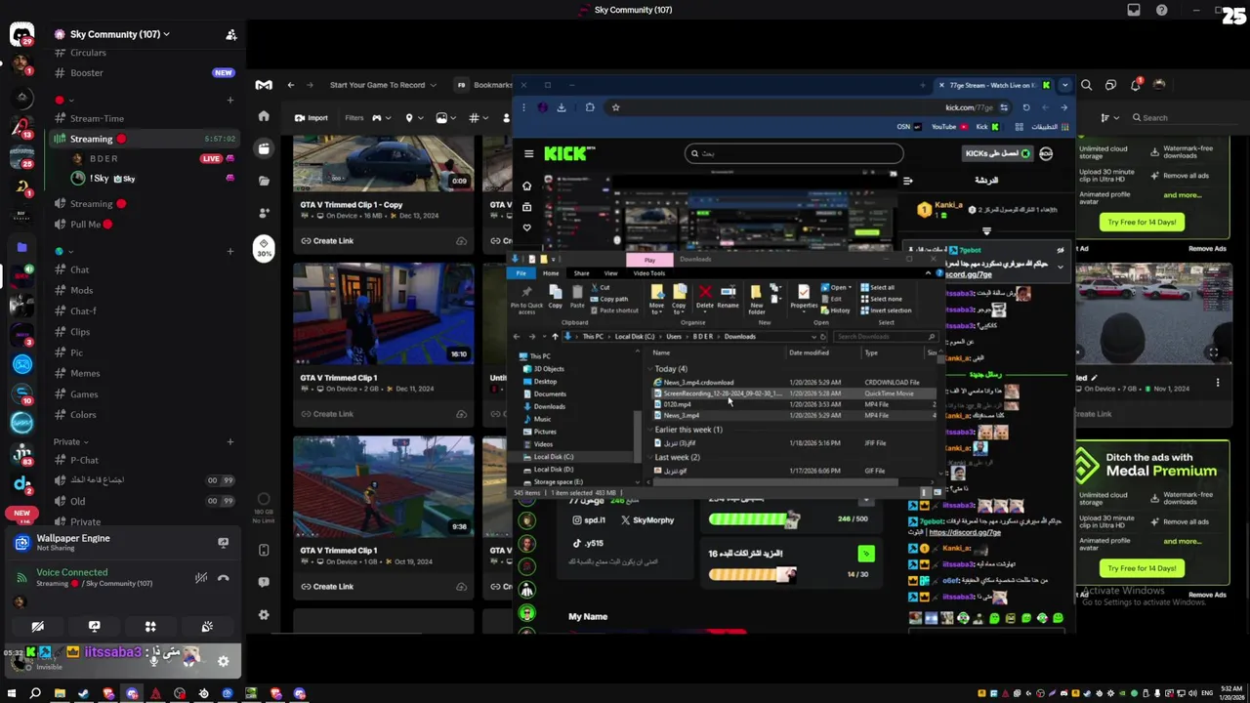Image resolution: width=1250 pixels, height=703 pixels.
Task: Open Medal sidebar friends icon
Action: coord(264,212)
